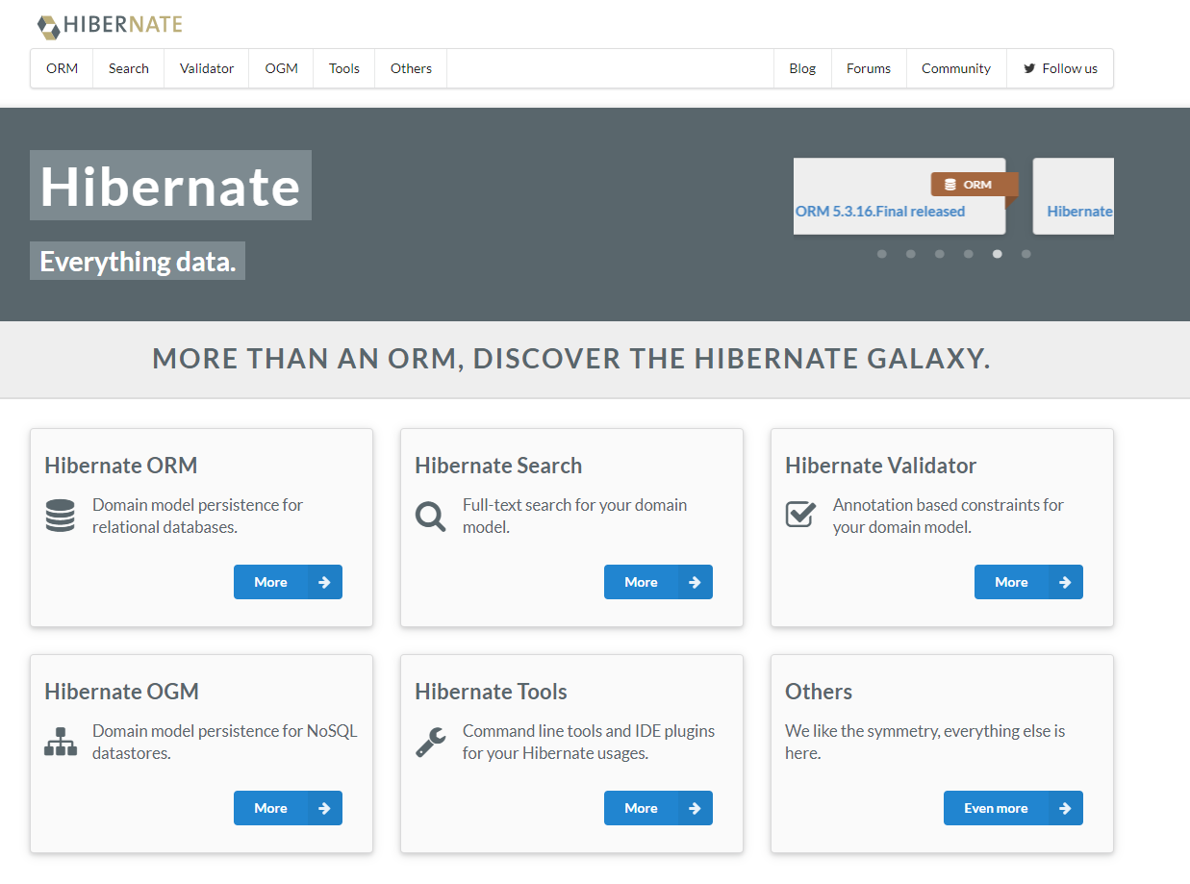Click the Hibernate Tools wrench icon
The image size is (1190, 884).
click(430, 743)
